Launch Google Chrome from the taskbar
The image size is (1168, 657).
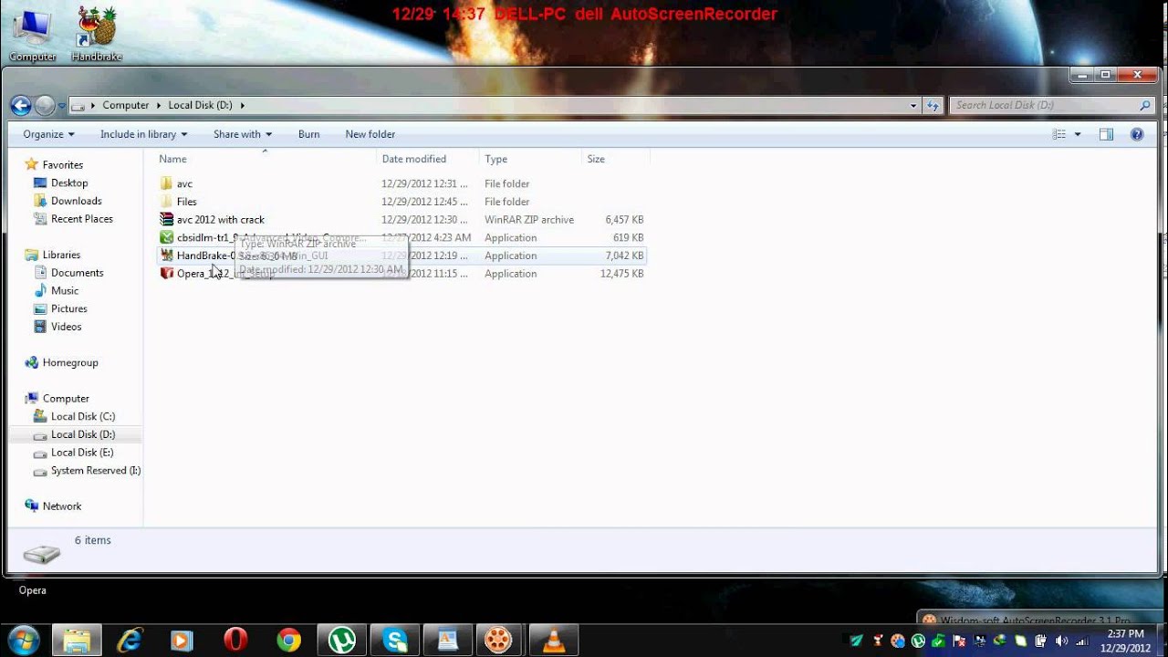[288, 641]
